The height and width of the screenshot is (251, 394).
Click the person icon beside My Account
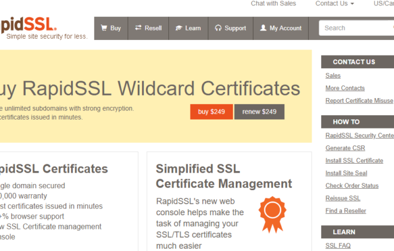(263, 27)
